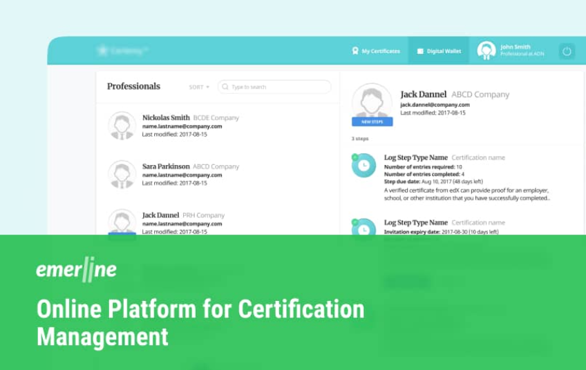
Task: Click John Smith user name in header
Action: (x=516, y=47)
